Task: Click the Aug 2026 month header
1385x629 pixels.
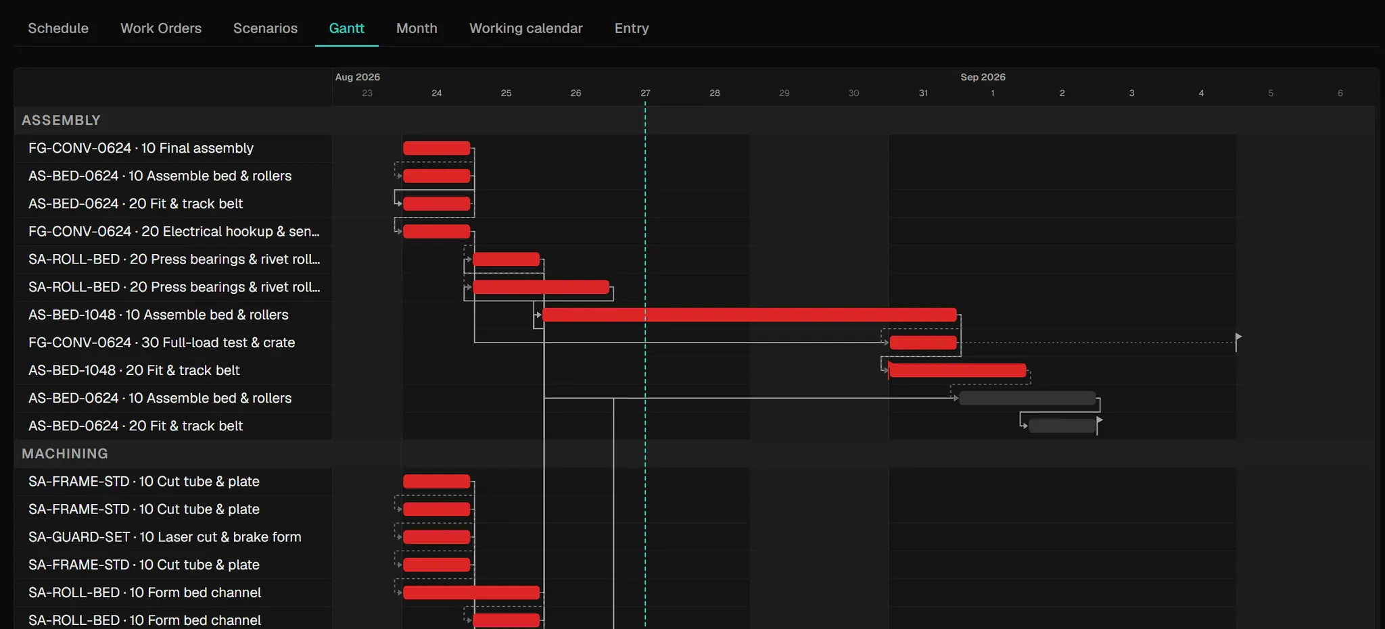Action: point(357,77)
